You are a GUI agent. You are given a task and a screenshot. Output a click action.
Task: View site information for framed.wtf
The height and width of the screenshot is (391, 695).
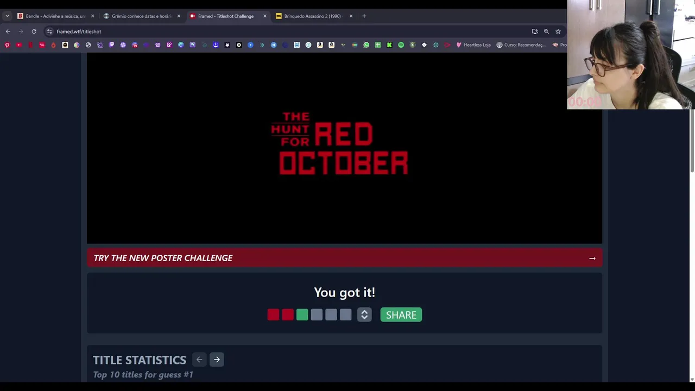point(49,31)
